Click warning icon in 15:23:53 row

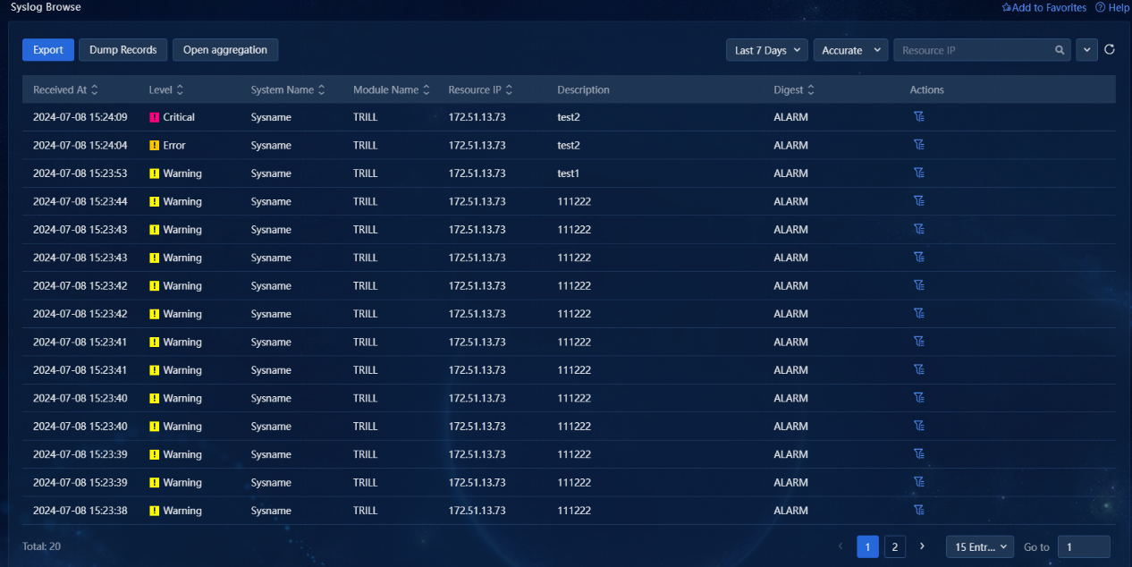click(x=154, y=173)
